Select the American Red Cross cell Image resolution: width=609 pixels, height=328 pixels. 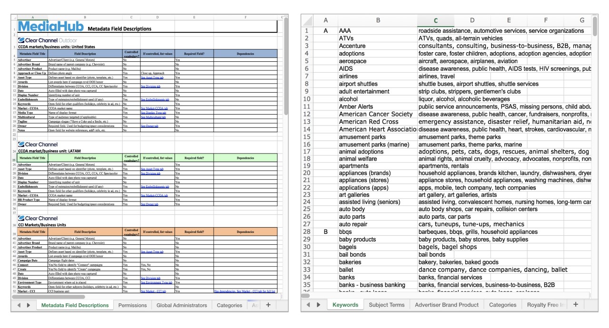377,122
